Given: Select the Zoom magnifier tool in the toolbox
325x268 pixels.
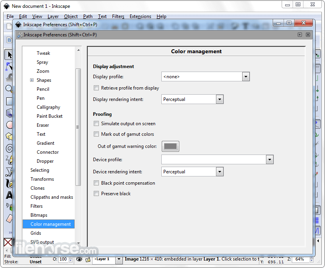Looking at the screenshot, I should coord(9,89).
